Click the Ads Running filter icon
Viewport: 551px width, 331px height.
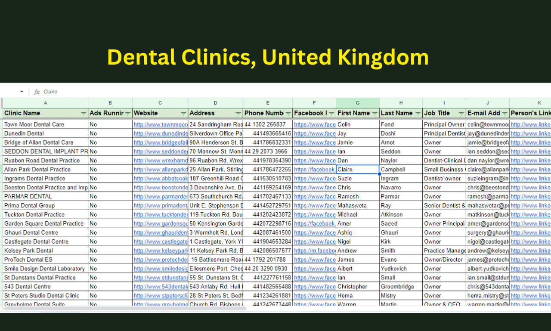coord(127,114)
